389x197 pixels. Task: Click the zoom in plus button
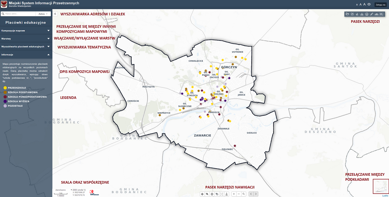[234, 194]
